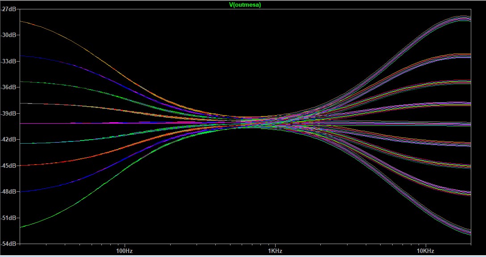Click the -54dB axis label
The height and width of the screenshot is (257, 486).
pos(8,244)
